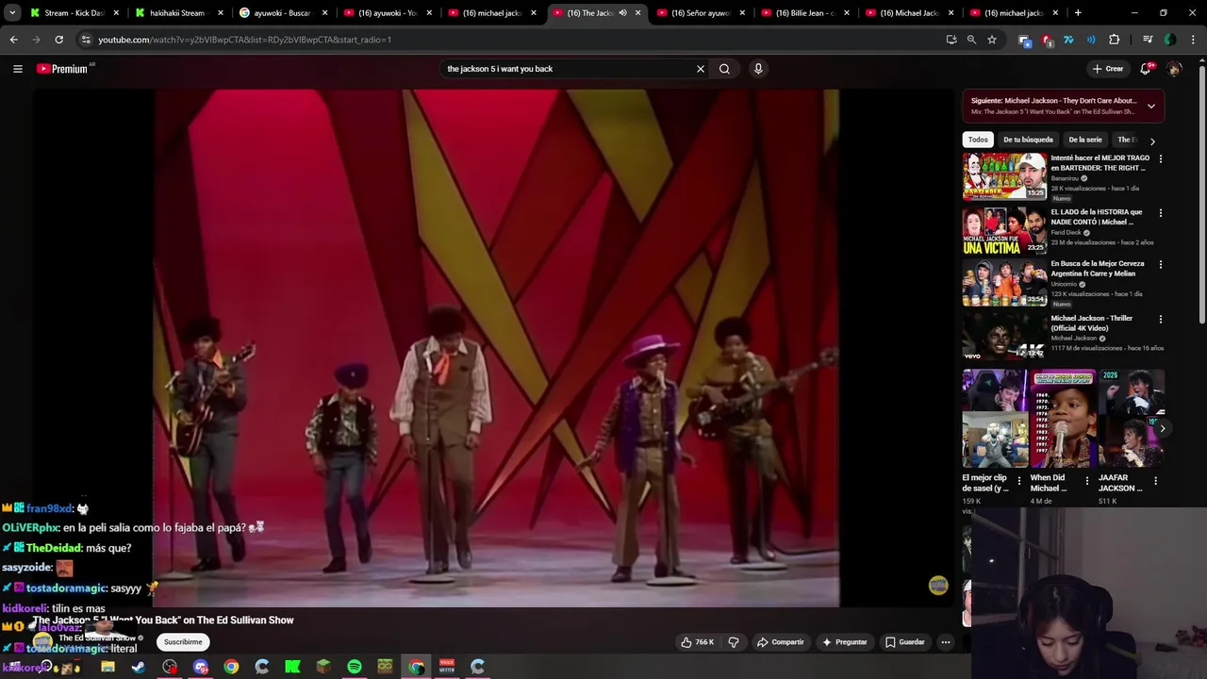Open the tab search dropdown
Screen dimensions: 1207x679
[x=12, y=13]
